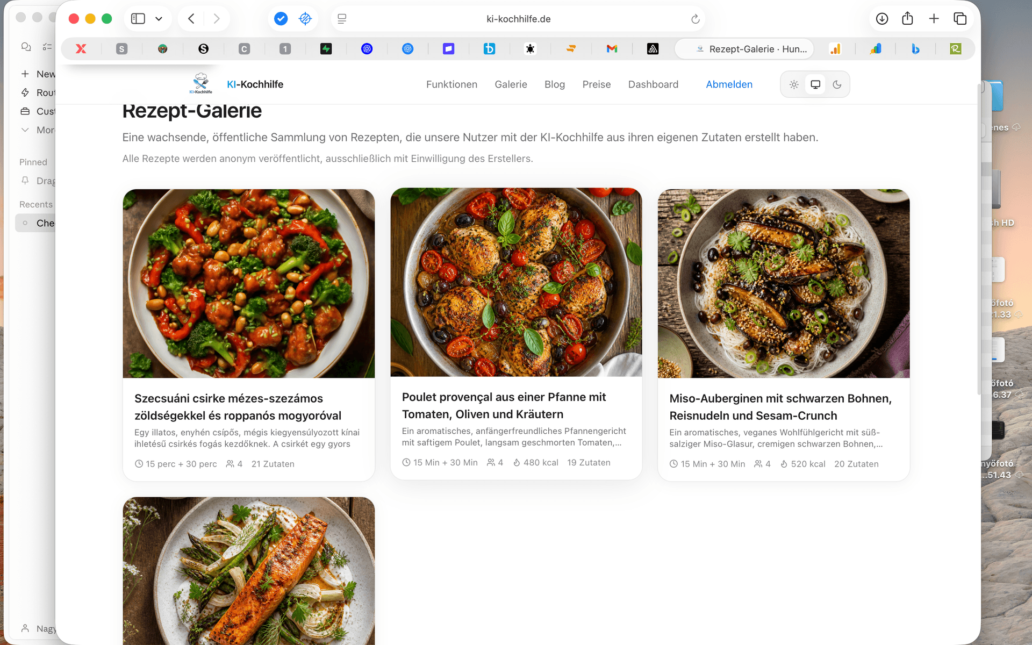Switch to light theme with sun icon
The width and height of the screenshot is (1032, 645).
[x=794, y=84]
